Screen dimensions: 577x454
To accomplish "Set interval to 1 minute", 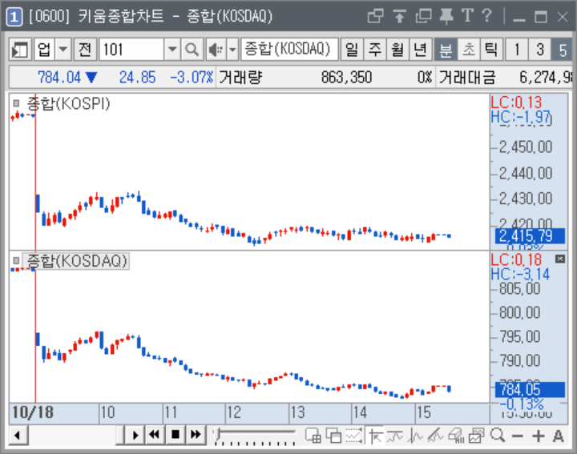I will click(517, 50).
